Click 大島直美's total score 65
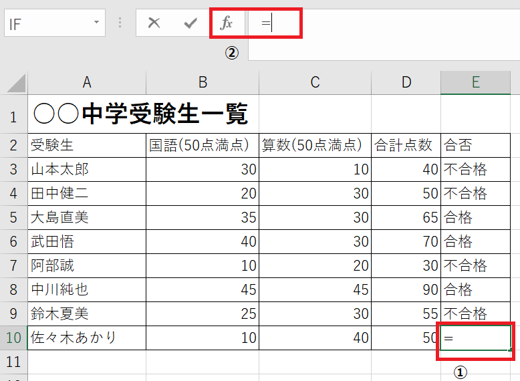Viewport: 520px width, 381px height. coord(406,217)
